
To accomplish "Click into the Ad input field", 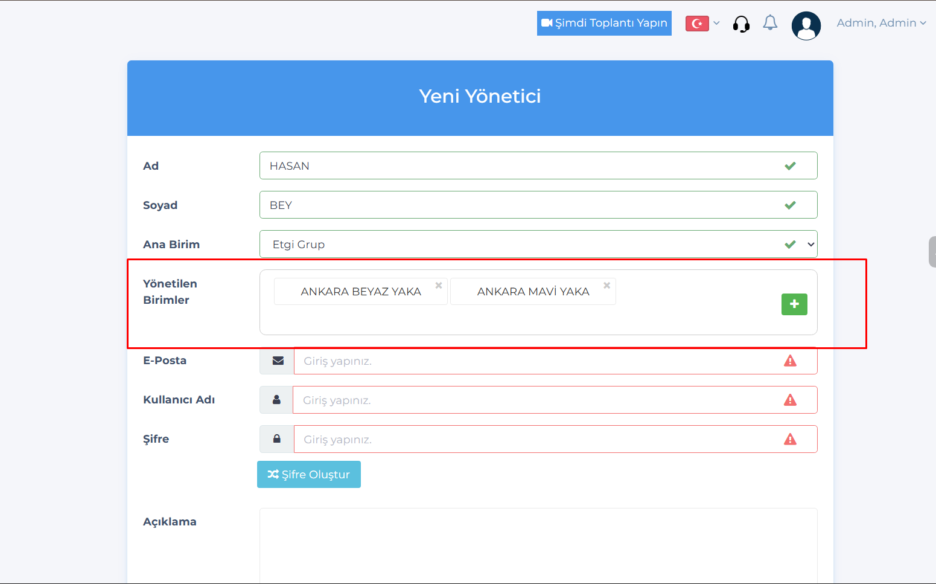I will pos(519,165).
